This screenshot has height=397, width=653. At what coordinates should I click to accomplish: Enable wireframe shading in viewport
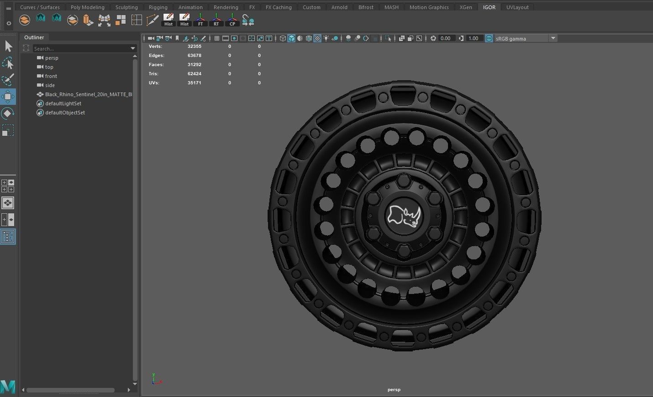(x=283, y=38)
